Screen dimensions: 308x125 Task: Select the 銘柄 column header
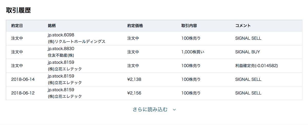coord(52,26)
